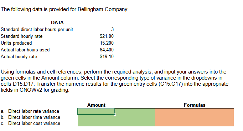Select the 'Standard direct labor hours per unit' label
Viewport: 243px width, 131px height.
click(x=37, y=29)
